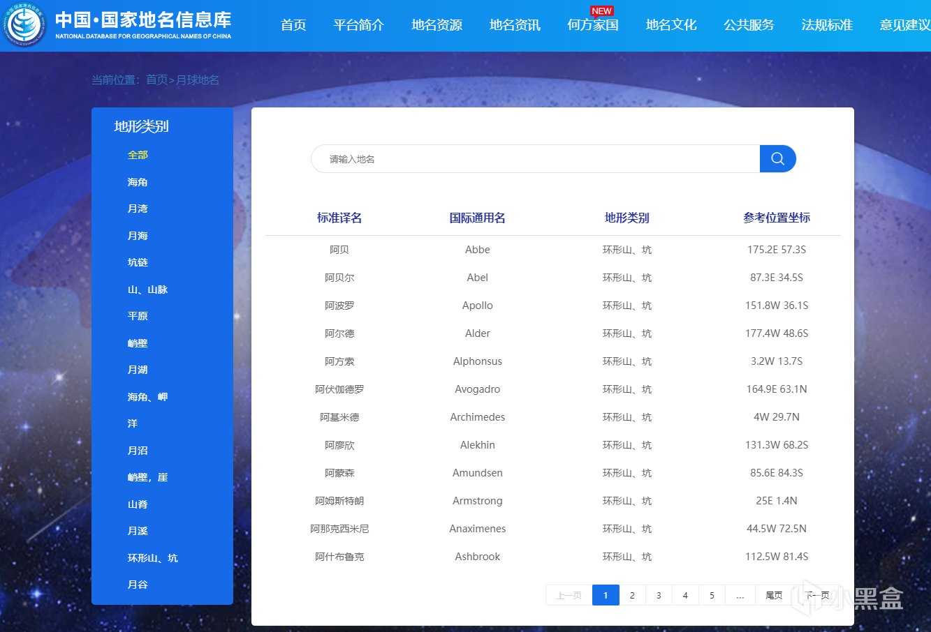
Task: Click the 阿波罗 table entry
Action: [x=339, y=306]
